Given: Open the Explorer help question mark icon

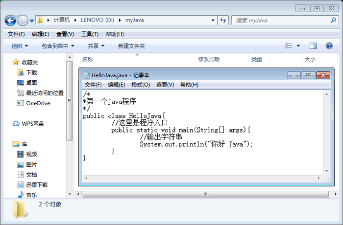Looking at the screenshot, I should pos(329,45).
